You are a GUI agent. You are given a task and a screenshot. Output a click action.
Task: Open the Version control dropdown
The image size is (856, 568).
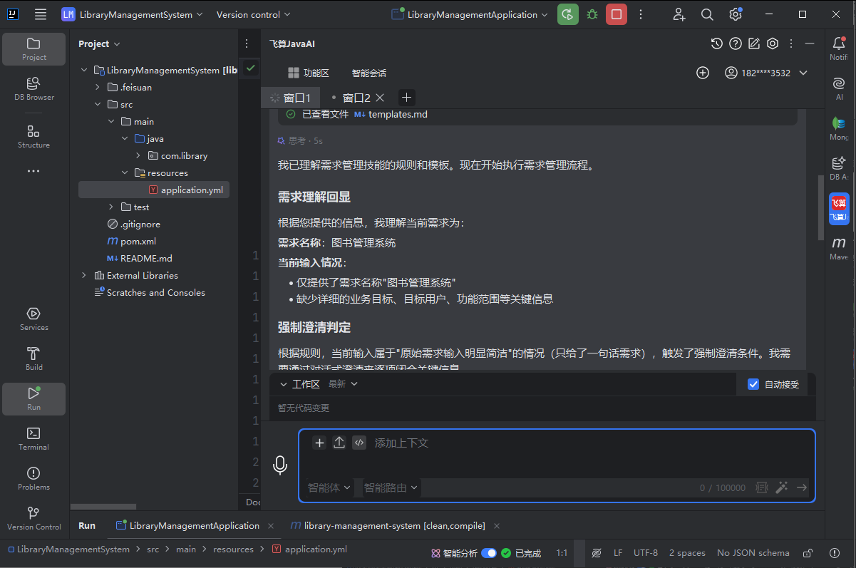click(253, 14)
